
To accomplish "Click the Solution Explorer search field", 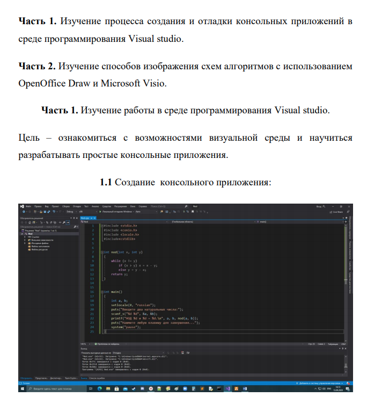I will [49, 227].
